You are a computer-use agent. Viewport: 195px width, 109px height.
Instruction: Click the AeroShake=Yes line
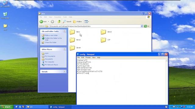(84, 68)
